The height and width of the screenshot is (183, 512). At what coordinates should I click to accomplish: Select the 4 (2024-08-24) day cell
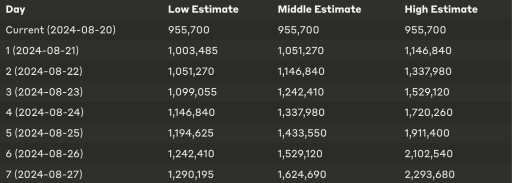click(44, 112)
